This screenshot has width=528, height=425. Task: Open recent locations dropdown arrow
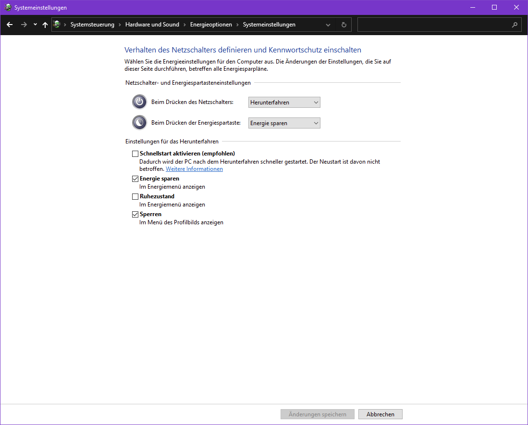pyautogui.click(x=35, y=25)
